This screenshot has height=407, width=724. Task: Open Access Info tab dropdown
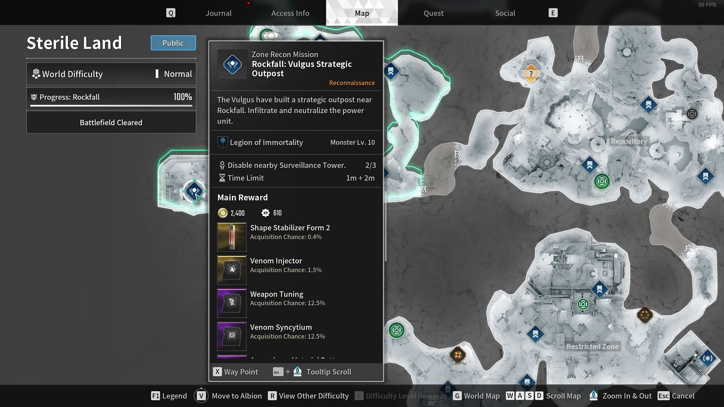[x=290, y=12]
